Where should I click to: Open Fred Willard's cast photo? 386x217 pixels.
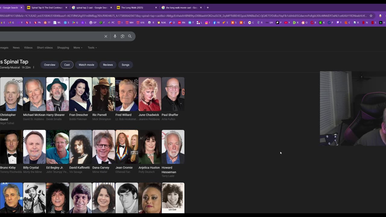[x=127, y=94]
